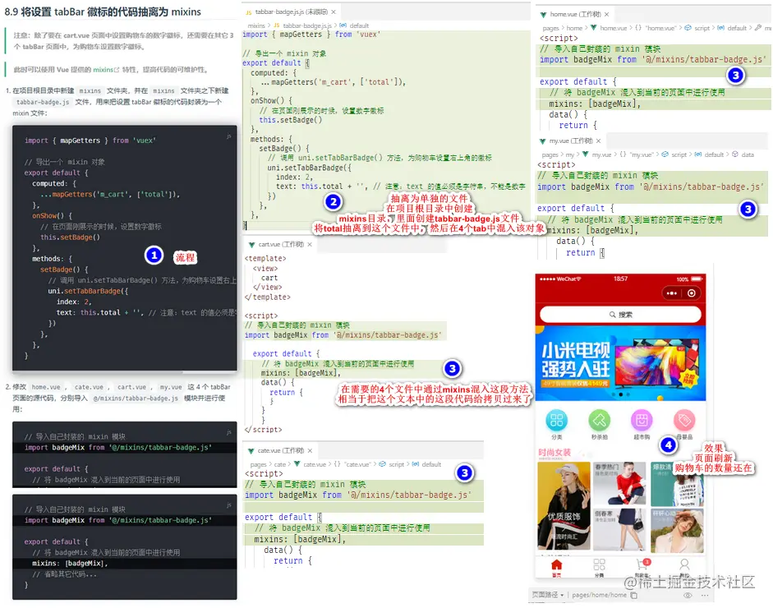773x608 pixels.
Task: Tap the 秒杀拍 green hammer icon
Action: (x=599, y=421)
